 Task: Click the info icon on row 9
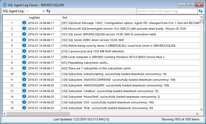click(24, 68)
